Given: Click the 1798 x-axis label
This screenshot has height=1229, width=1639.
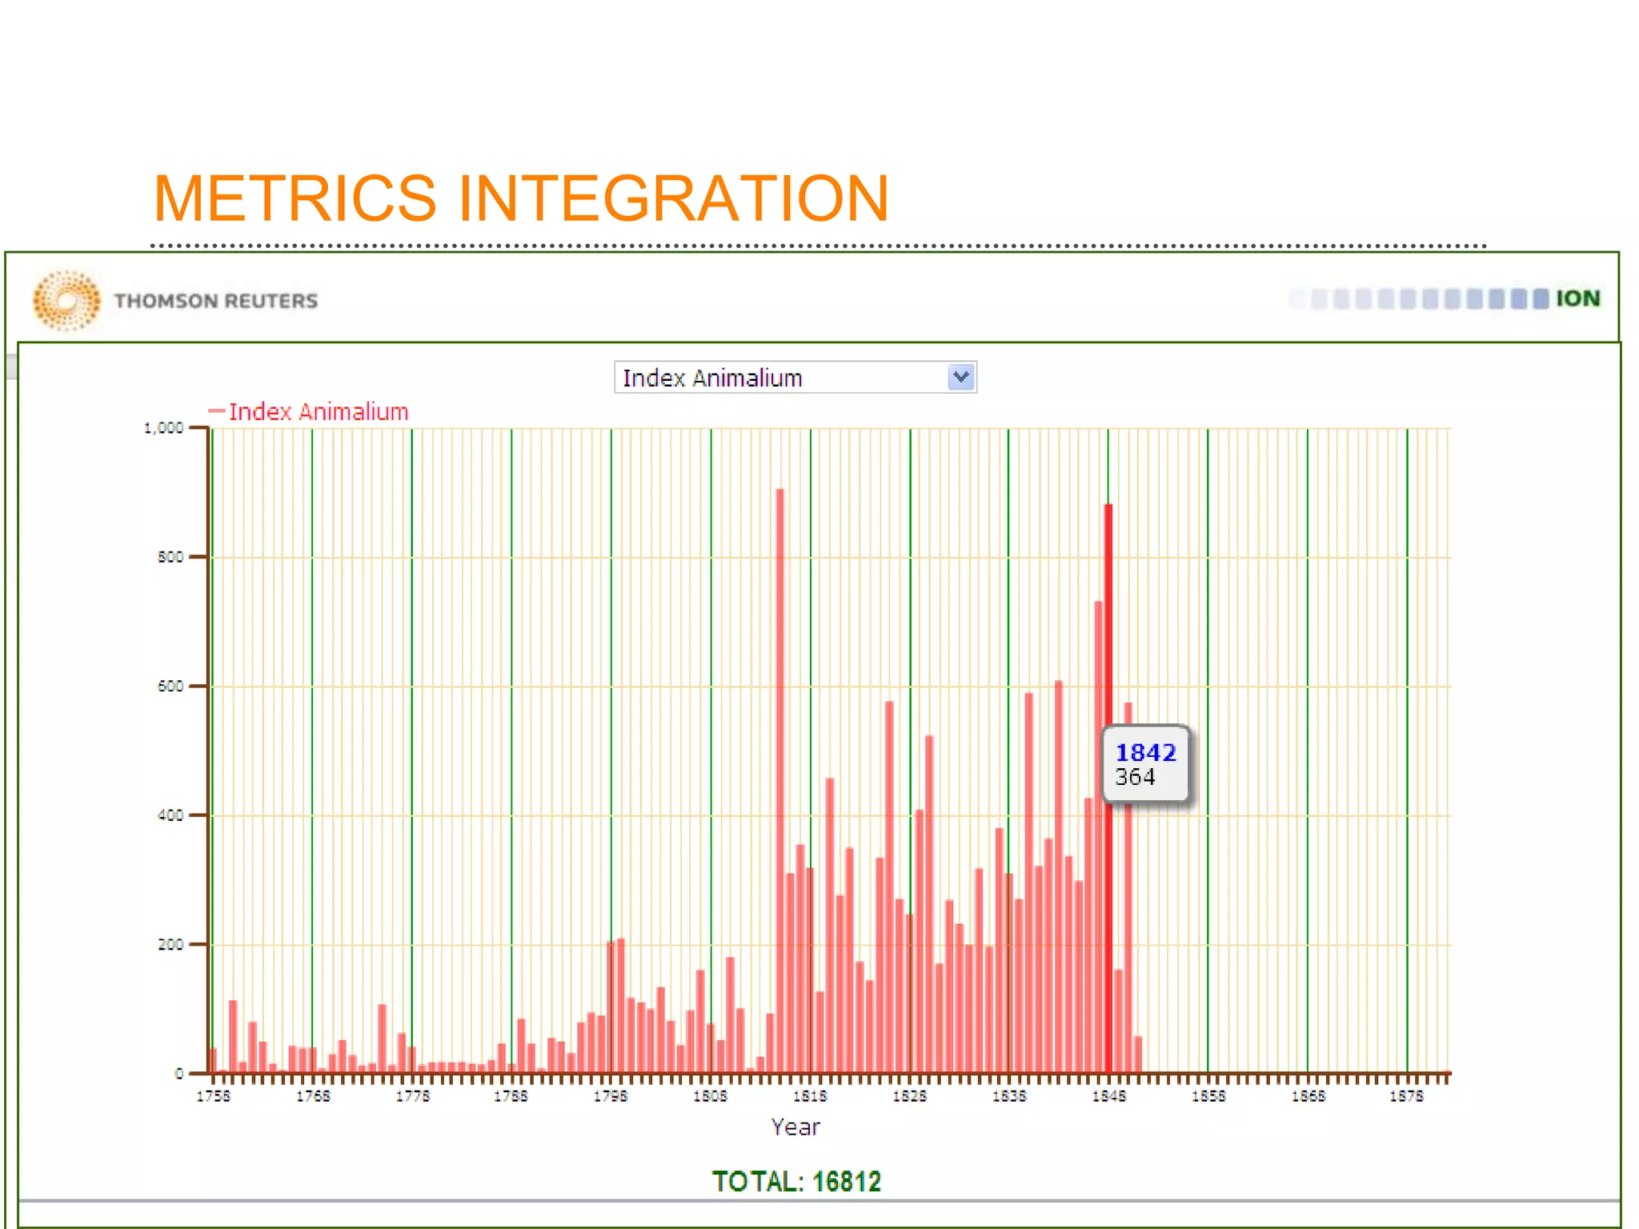Looking at the screenshot, I should [611, 1095].
